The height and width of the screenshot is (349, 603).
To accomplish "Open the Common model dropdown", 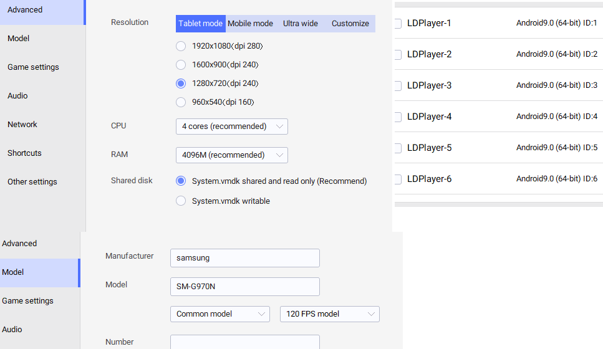I will 220,314.
